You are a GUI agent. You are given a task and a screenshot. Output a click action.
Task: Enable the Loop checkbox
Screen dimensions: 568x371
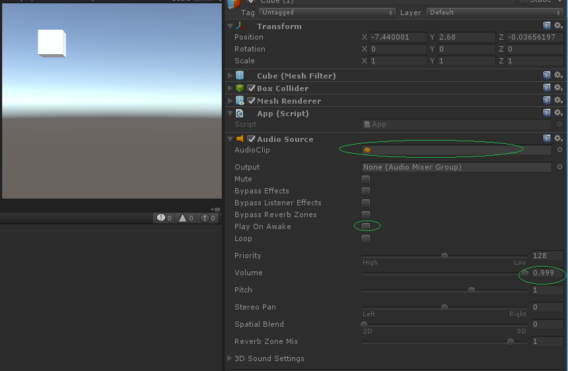(x=366, y=239)
